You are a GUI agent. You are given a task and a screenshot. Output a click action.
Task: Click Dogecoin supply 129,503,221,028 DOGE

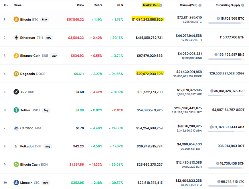(x=227, y=73)
